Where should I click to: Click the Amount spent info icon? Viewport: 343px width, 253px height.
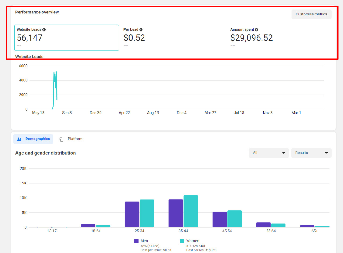[x=257, y=29]
